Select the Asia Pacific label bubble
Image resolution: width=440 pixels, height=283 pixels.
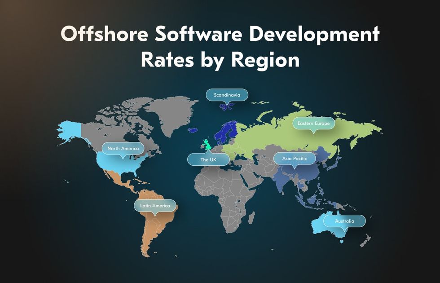tap(295, 158)
